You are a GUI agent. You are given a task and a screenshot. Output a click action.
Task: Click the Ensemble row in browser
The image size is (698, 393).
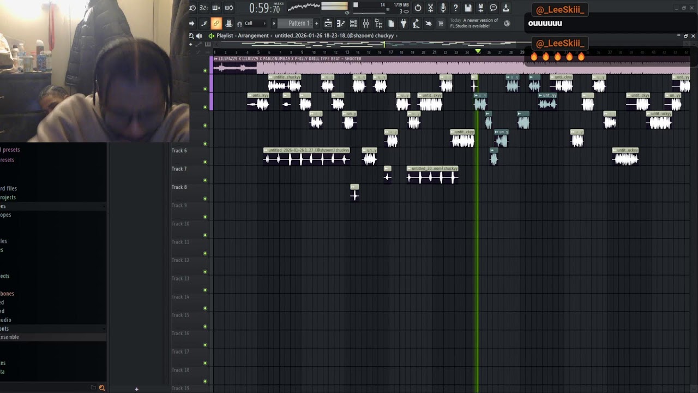pos(53,337)
